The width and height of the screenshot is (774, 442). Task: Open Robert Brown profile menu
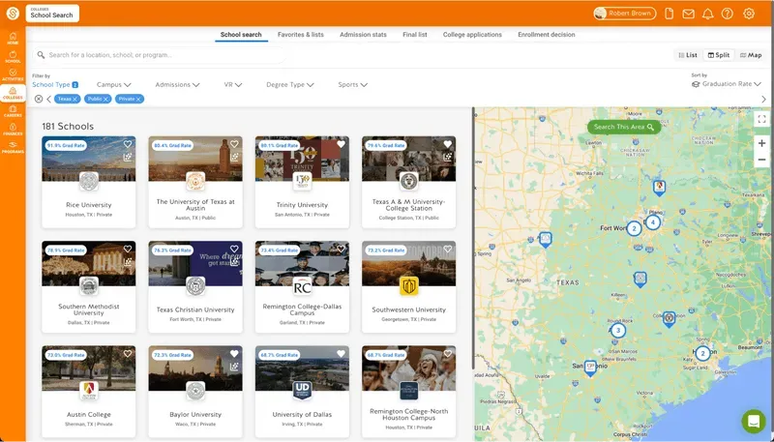point(624,14)
